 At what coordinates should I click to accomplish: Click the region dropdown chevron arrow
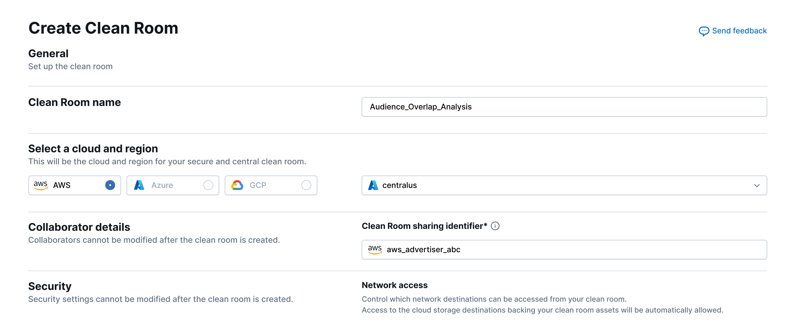(x=757, y=186)
